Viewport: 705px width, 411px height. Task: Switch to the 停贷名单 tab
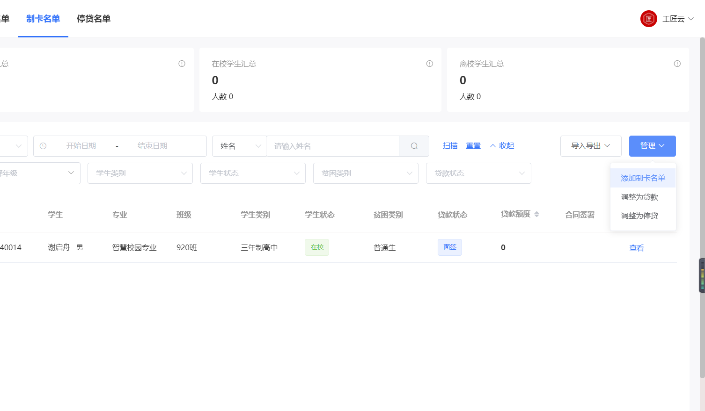pos(93,19)
